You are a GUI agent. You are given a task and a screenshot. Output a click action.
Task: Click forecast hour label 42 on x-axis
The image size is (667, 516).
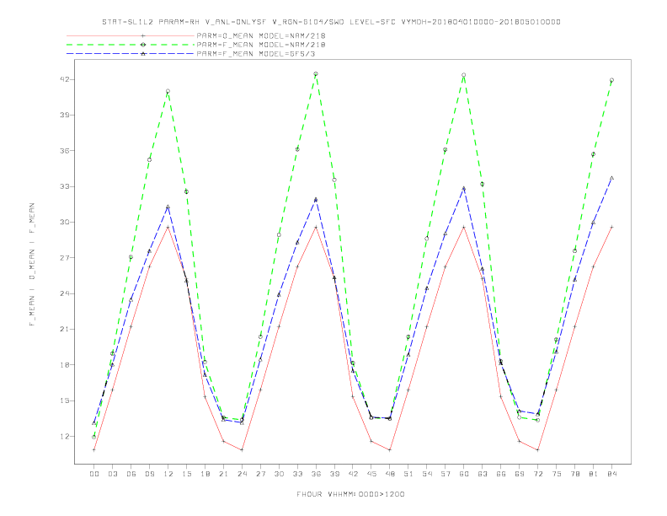pos(353,474)
